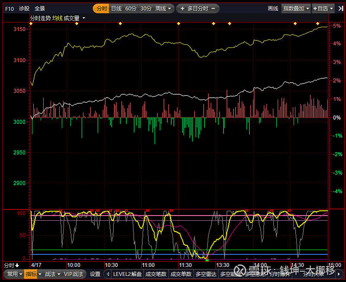Toggle the 均线 average line display
346x282 pixels.
[57, 18]
